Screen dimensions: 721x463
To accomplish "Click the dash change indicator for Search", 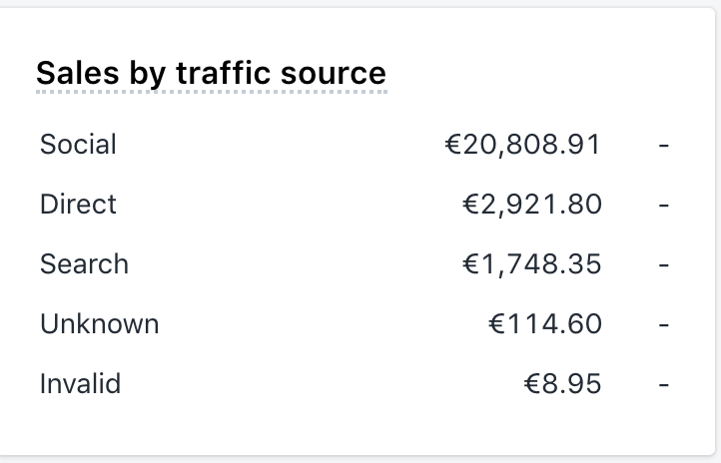I will point(663,265).
